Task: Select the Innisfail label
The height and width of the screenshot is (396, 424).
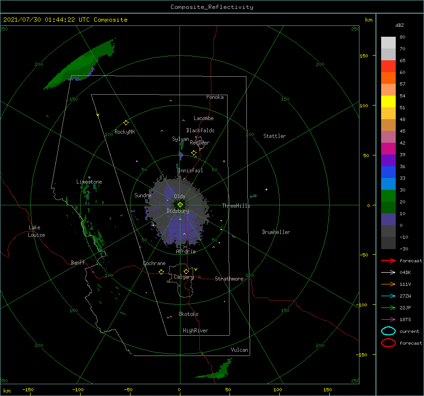Action: (190, 170)
